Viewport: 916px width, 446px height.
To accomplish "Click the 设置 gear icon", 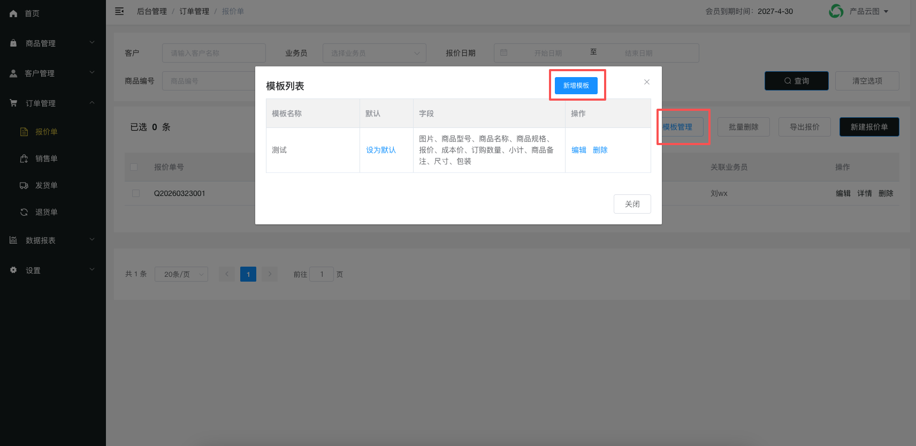I will 13,270.
